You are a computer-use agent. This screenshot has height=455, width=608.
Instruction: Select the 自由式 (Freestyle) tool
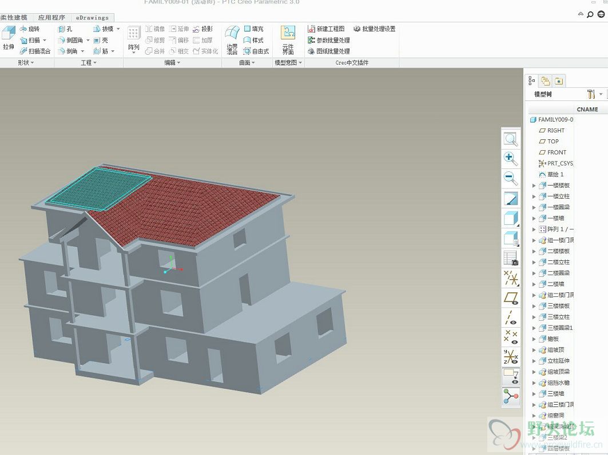tap(256, 51)
